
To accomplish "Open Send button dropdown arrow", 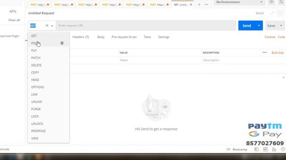I will click(x=259, y=26).
